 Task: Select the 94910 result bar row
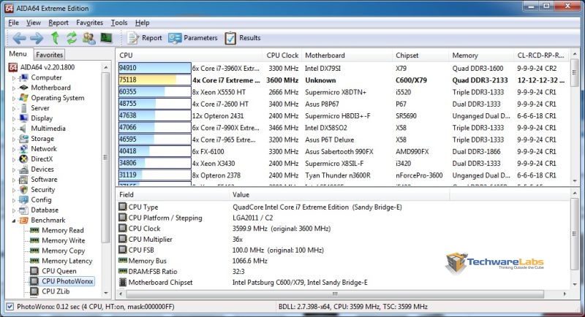[154, 68]
